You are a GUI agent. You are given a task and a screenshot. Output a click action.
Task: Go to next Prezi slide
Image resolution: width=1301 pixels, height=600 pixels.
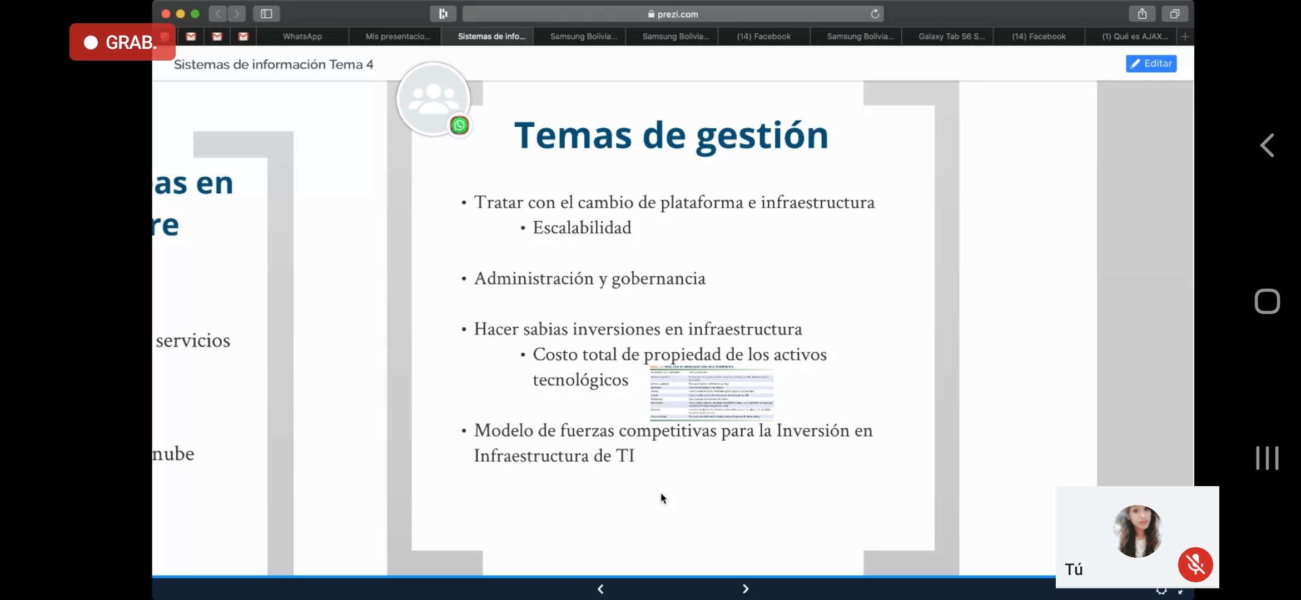(x=745, y=589)
